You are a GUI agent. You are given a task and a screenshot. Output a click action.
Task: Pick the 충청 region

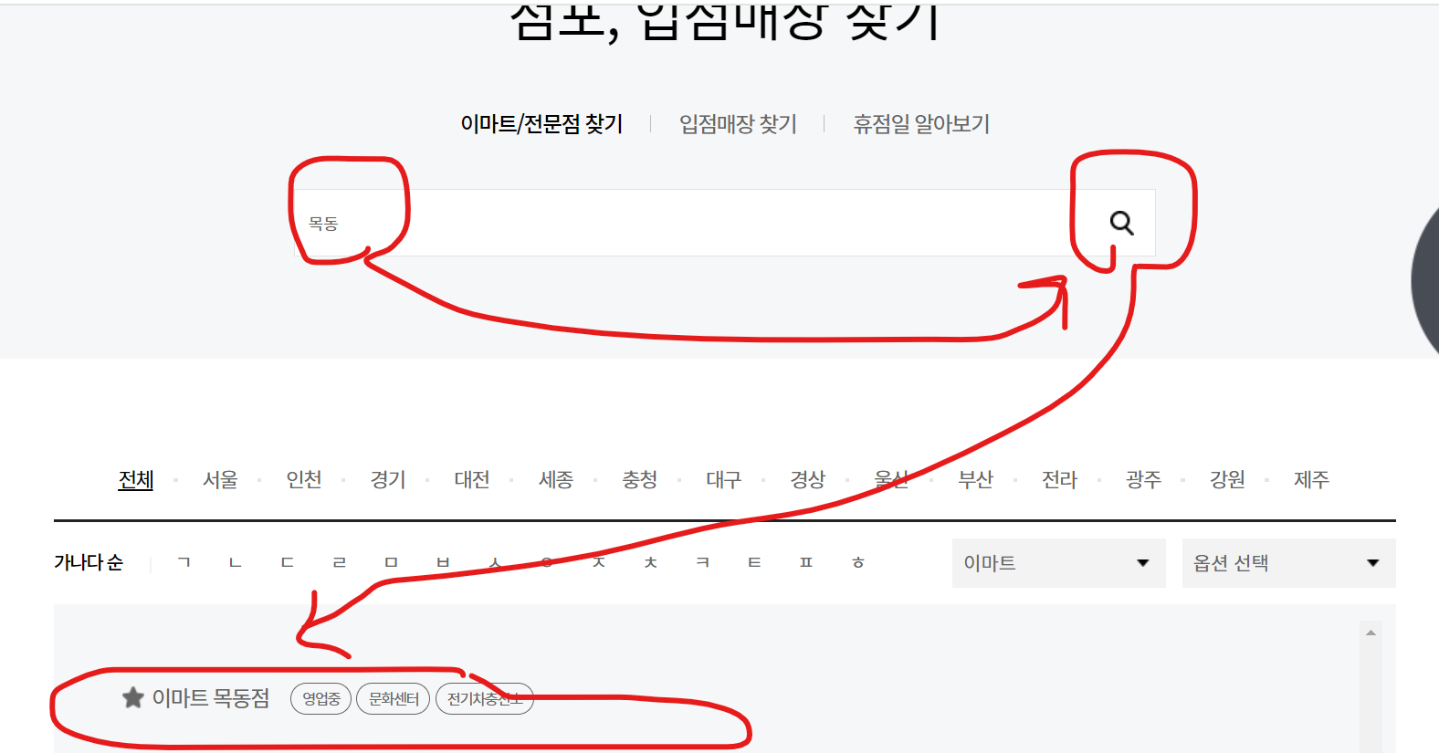pyautogui.click(x=640, y=479)
